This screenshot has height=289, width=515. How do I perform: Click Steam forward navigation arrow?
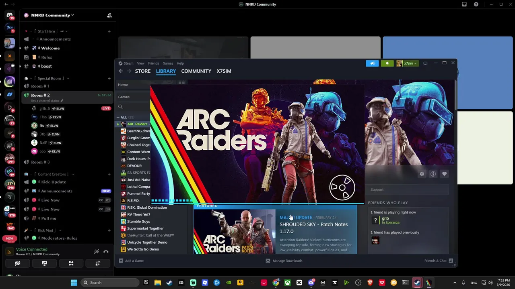pos(129,71)
